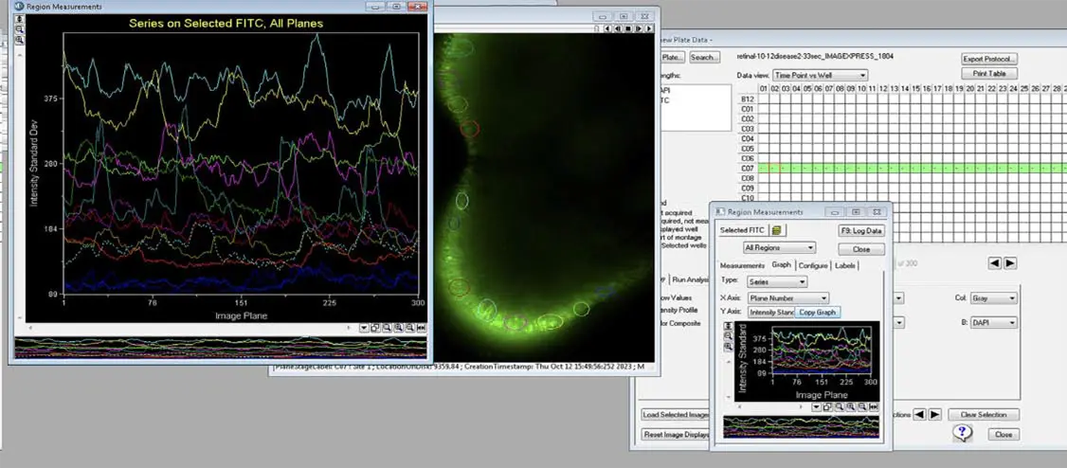
Task: Click the help question mark icon
Action: click(x=963, y=433)
